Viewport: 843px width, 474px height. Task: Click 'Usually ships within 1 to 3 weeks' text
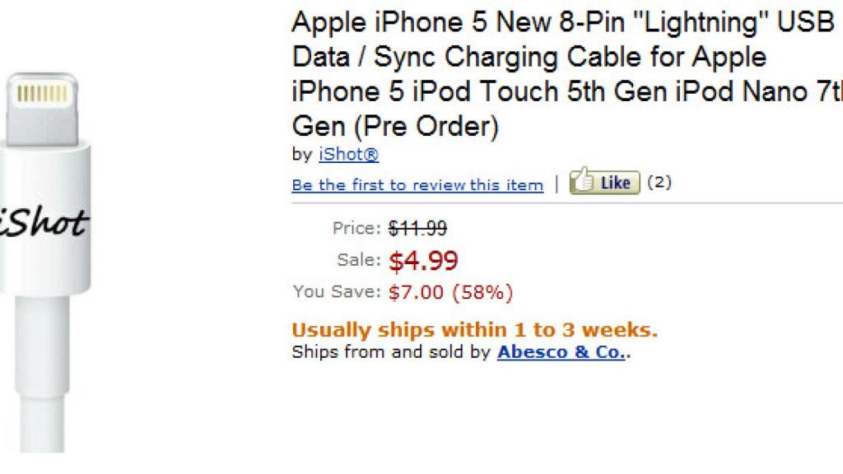coord(475,330)
